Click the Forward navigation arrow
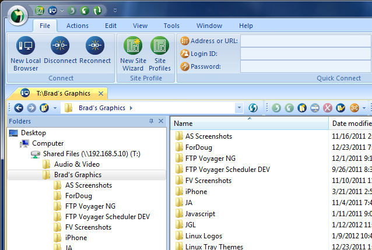The width and height of the screenshot is (372, 250). pos(31,108)
